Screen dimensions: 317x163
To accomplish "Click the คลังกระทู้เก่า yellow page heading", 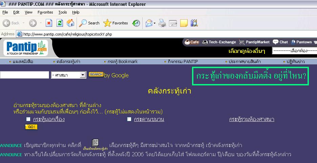I will click(x=169, y=91).
